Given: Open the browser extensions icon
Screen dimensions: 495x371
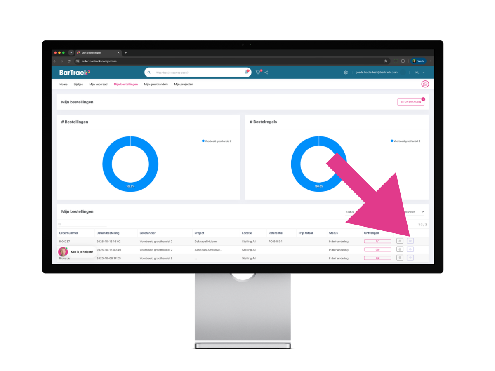Looking at the screenshot, I should 403,61.
